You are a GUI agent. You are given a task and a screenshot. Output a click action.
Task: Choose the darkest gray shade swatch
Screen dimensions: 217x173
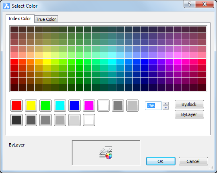coord(17,120)
